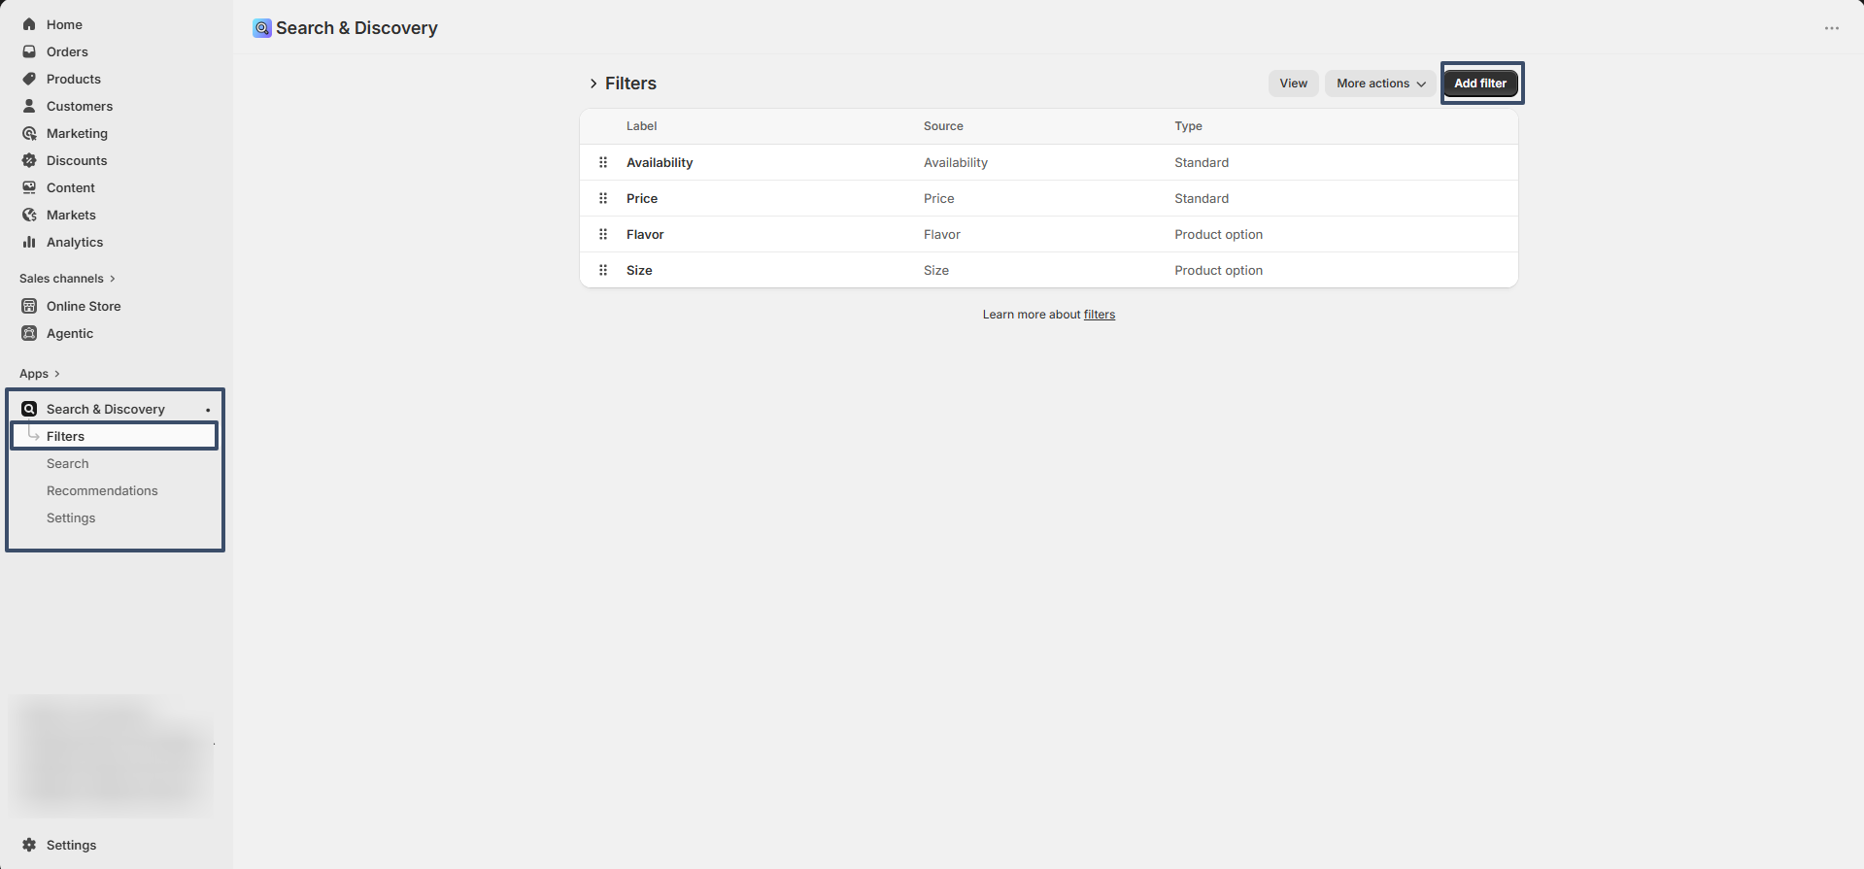
Task: Click the drag handle beside Flavor
Action: click(603, 234)
